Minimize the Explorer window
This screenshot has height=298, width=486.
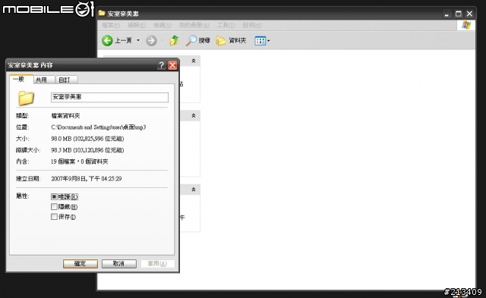(447, 14)
